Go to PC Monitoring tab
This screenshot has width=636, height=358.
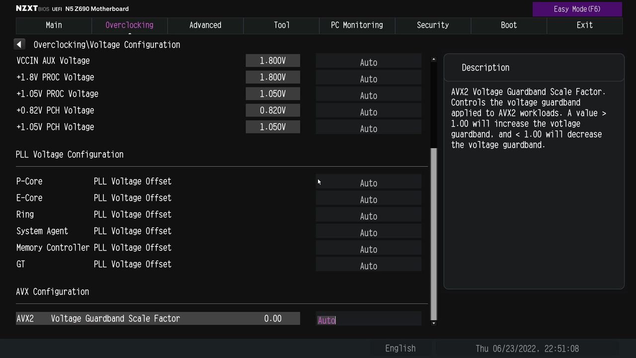pos(357,25)
